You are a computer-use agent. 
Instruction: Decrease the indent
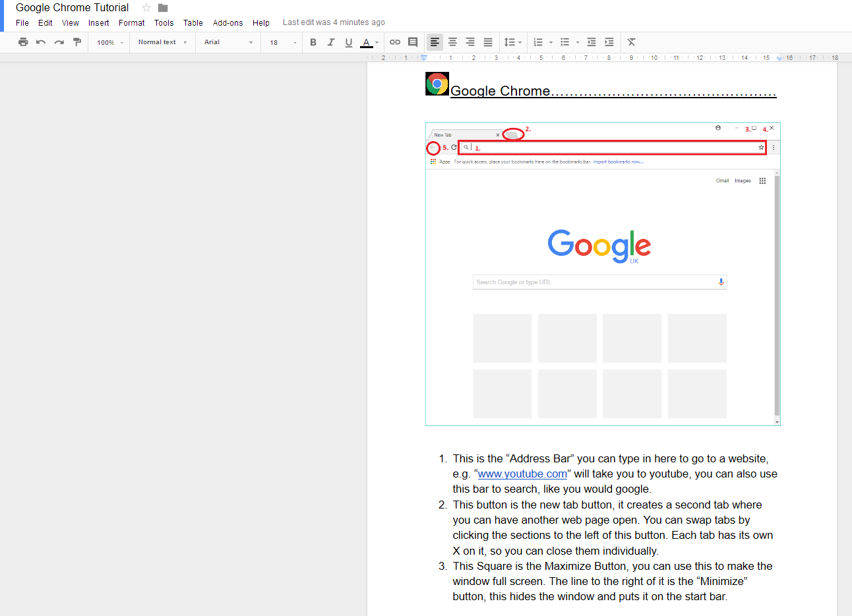click(592, 42)
